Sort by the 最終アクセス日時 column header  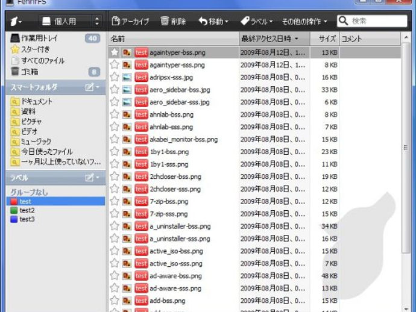coord(274,39)
